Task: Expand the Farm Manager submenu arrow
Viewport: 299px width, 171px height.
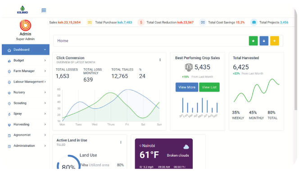Action: coord(45,71)
